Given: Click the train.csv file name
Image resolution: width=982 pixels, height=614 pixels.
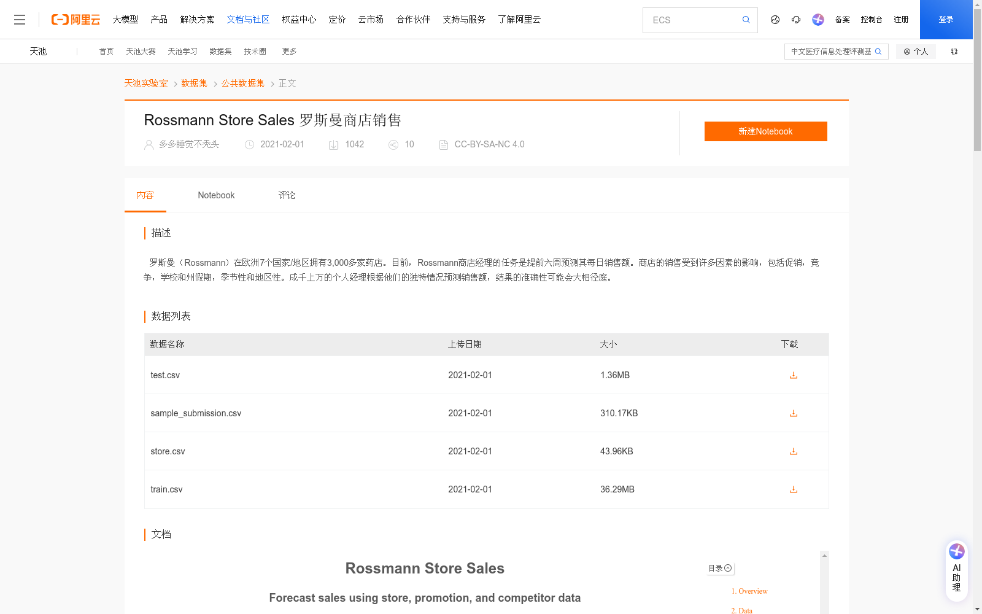Looking at the screenshot, I should (166, 489).
